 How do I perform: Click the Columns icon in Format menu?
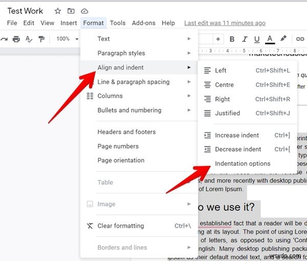90,96
